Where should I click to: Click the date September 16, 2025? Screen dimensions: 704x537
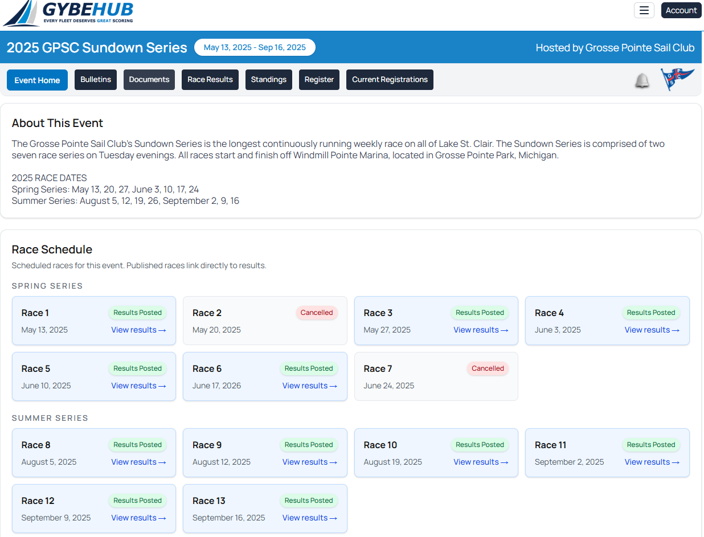(x=229, y=518)
